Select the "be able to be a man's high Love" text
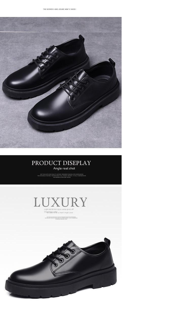The width and height of the screenshot is (190, 315). 60,213
